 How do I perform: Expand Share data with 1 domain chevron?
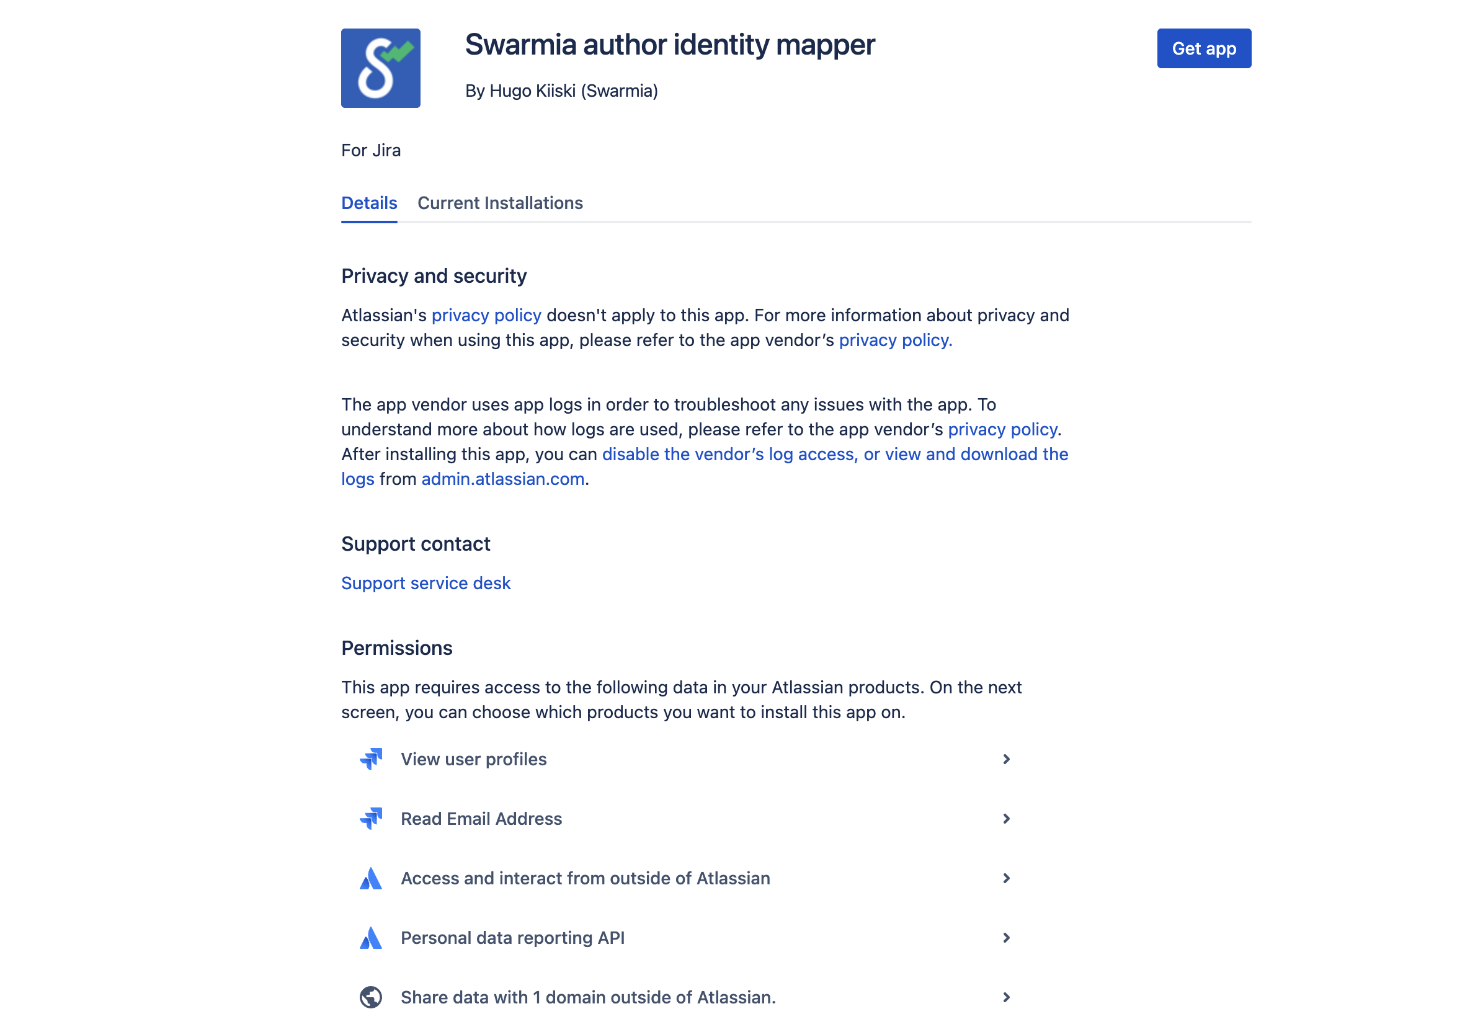click(1006, 997)
